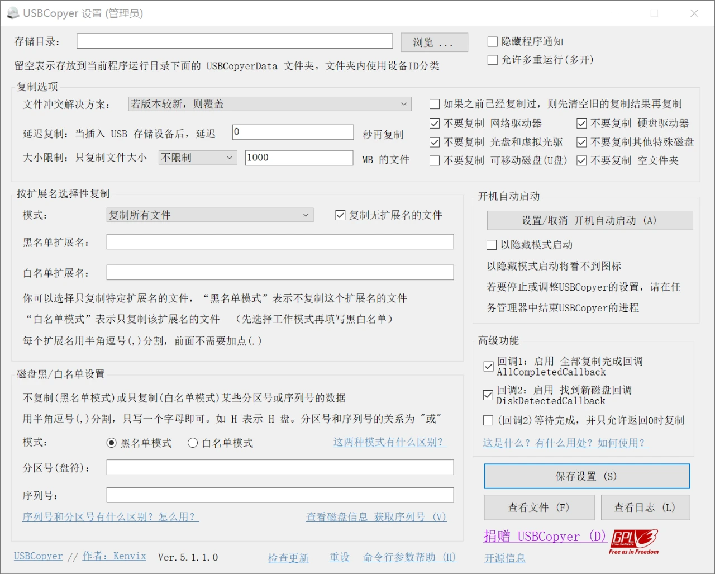Click 检查更新 link
715x574 pixels.
[288, 558]
